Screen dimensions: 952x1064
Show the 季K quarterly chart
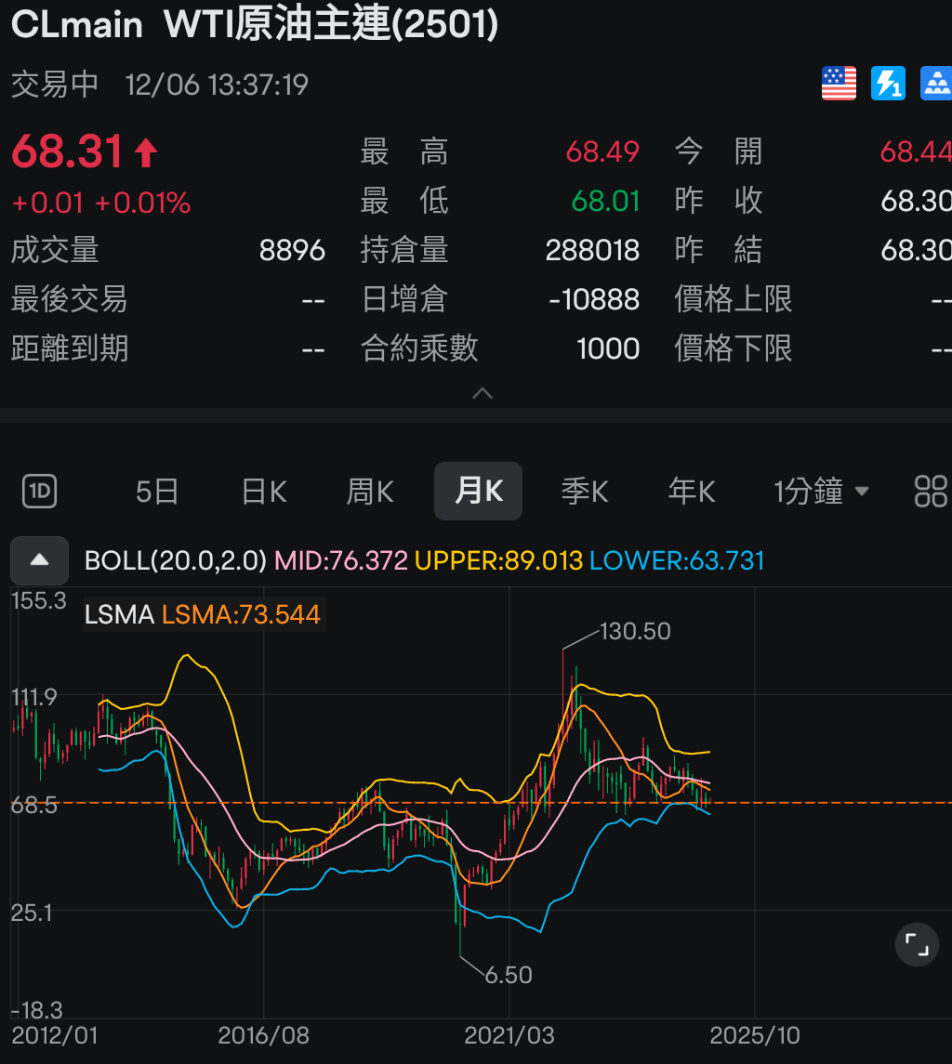point(585,491)
